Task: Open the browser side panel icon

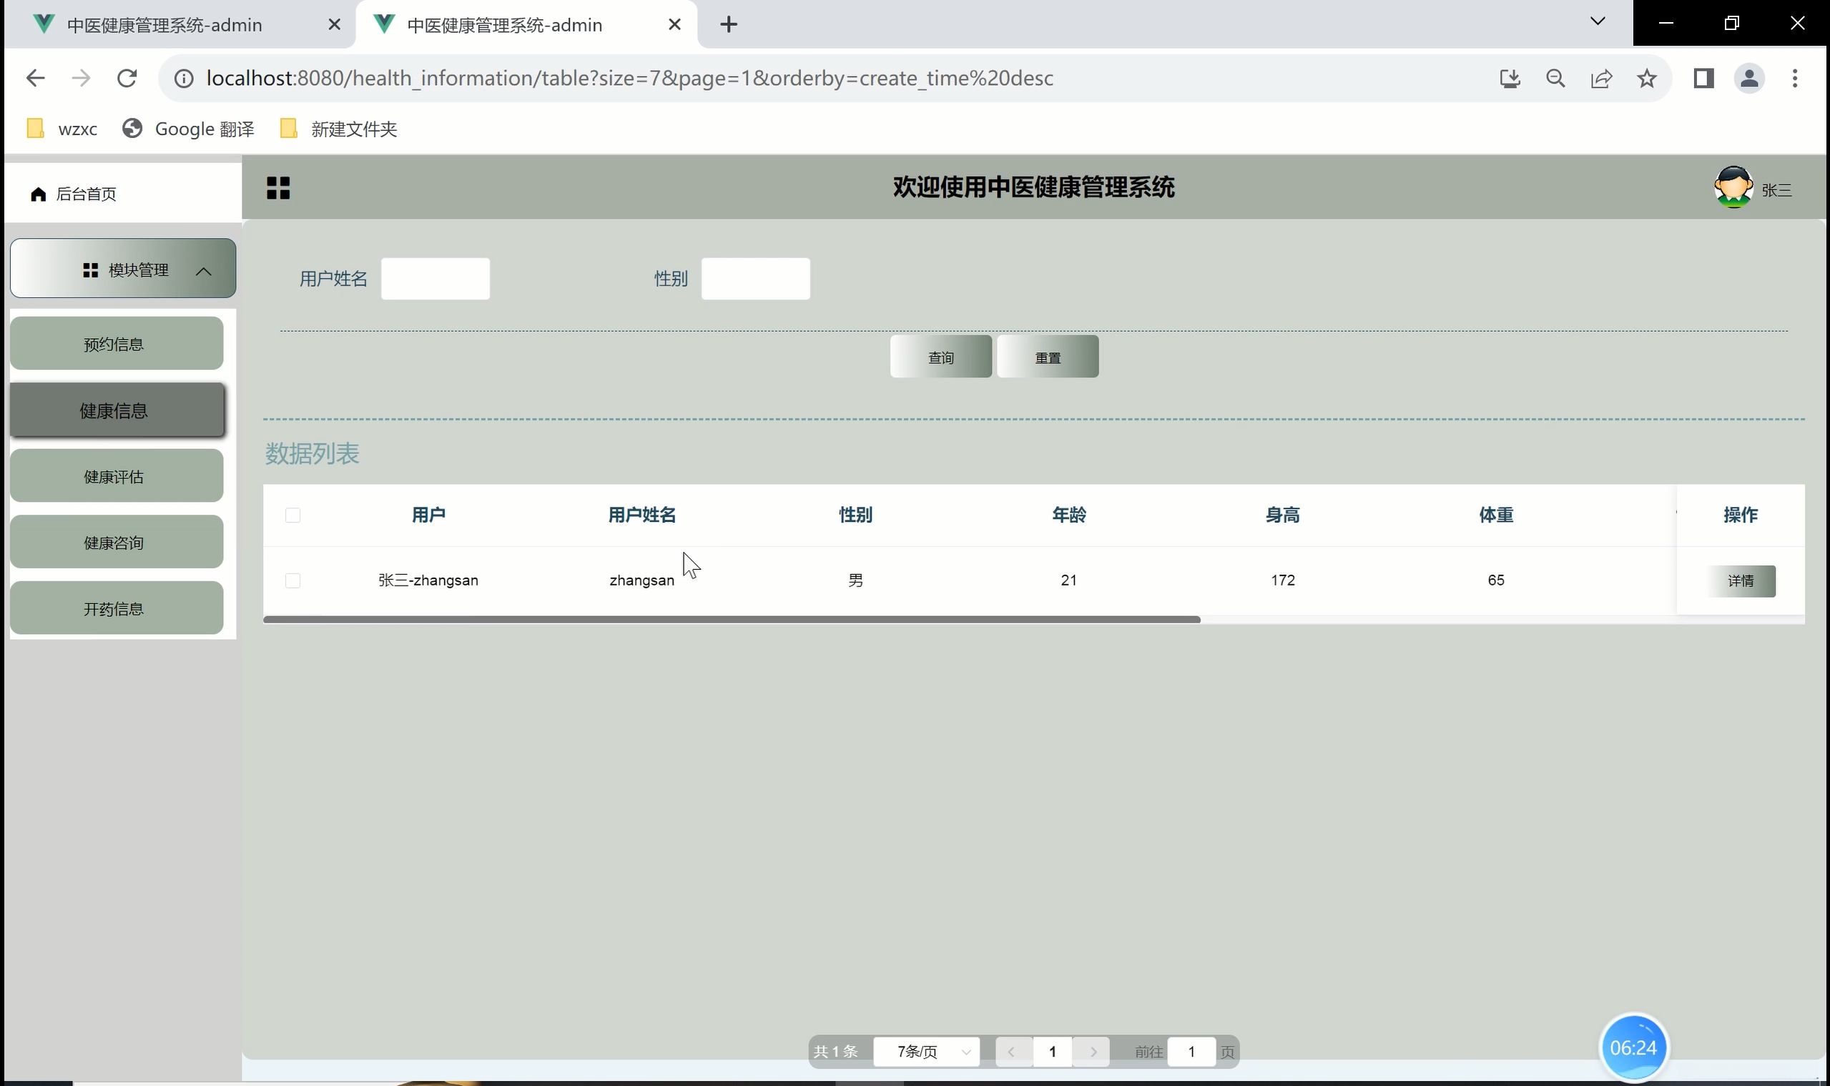Action: tap(1703, 79)
